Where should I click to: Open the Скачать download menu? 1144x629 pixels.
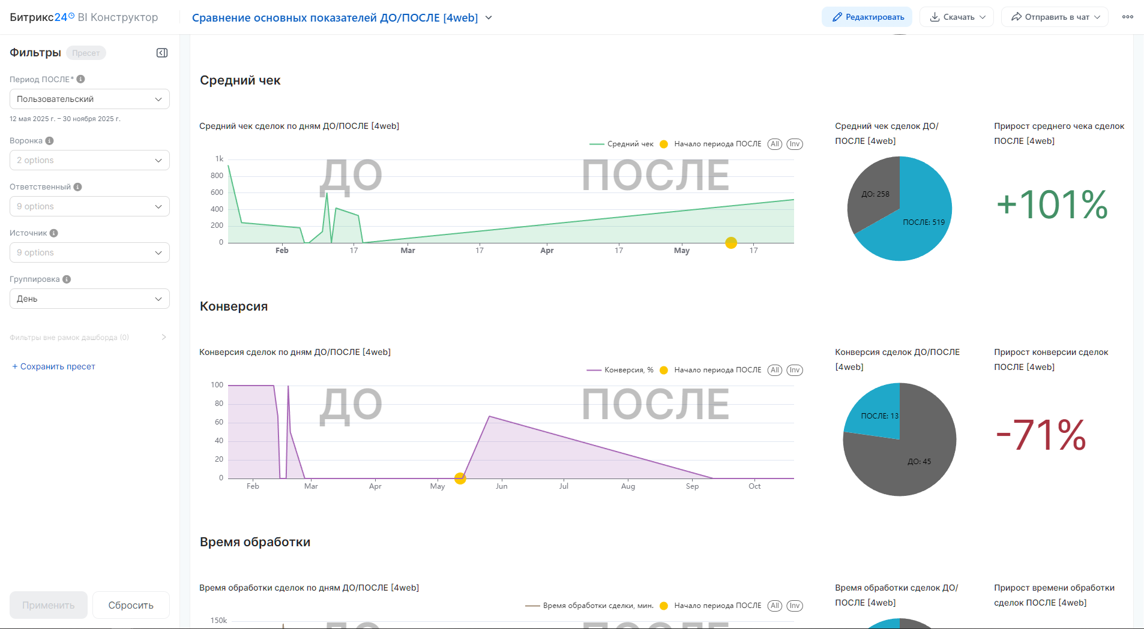(x=957, y=17)
